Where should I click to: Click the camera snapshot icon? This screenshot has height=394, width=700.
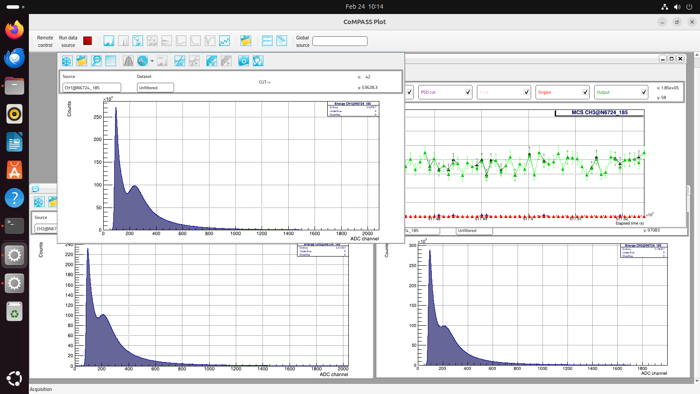244,61
